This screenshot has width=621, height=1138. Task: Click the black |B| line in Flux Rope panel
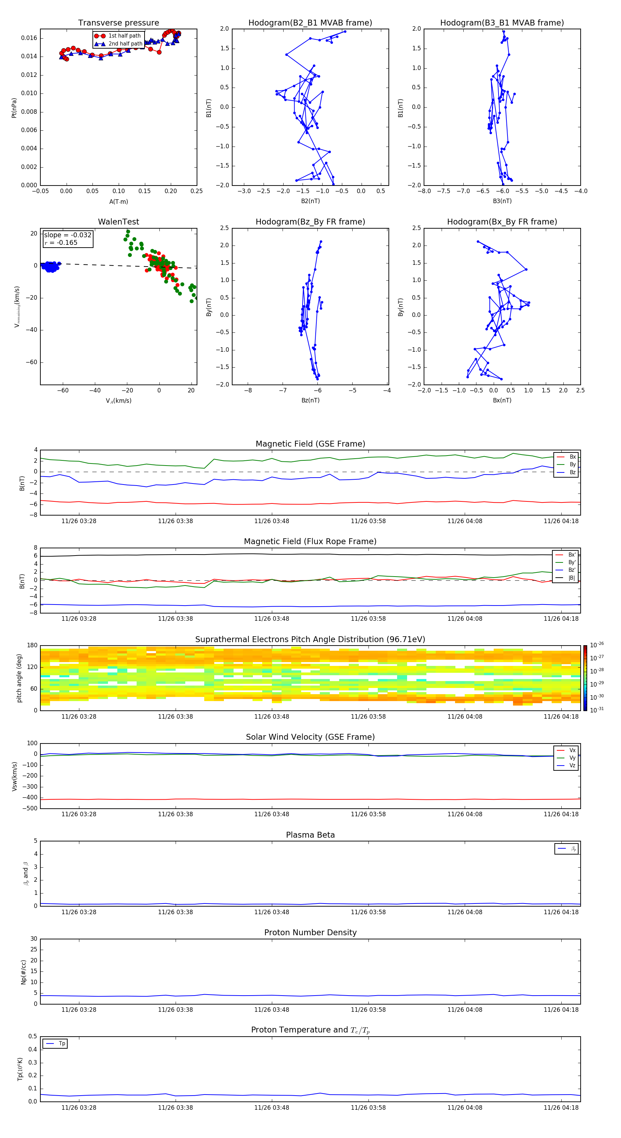click(x=310, y=555)
